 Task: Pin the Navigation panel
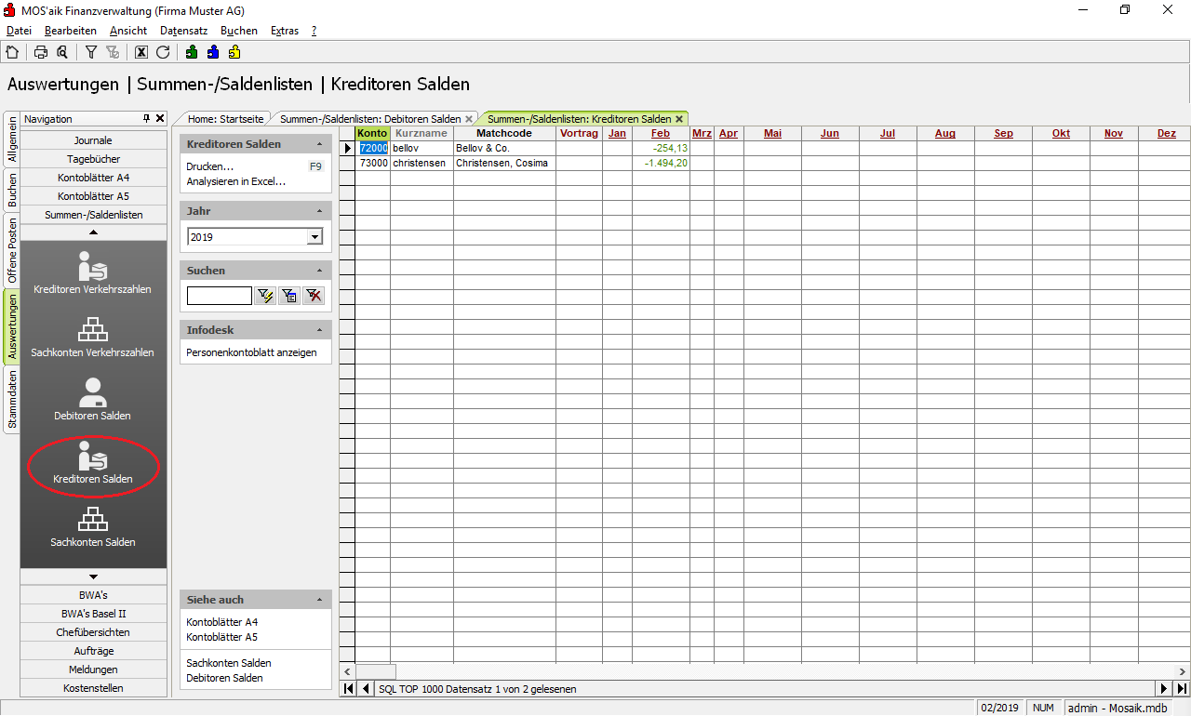click(146, 119)
